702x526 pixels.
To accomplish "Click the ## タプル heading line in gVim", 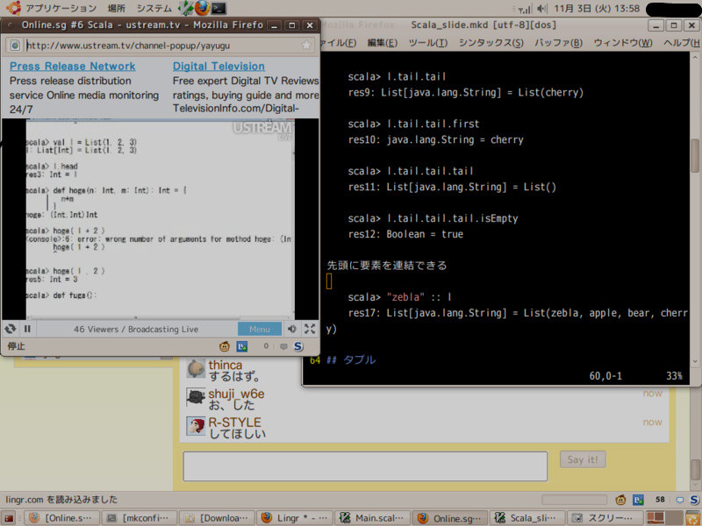I will [351, 360].
